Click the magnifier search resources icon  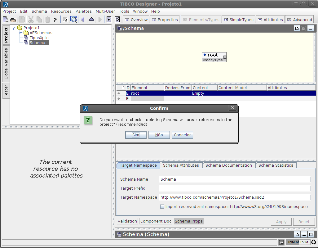(x=74, y=20)
